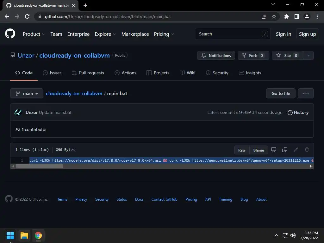Click the Raw button

(x=242, y=150)
